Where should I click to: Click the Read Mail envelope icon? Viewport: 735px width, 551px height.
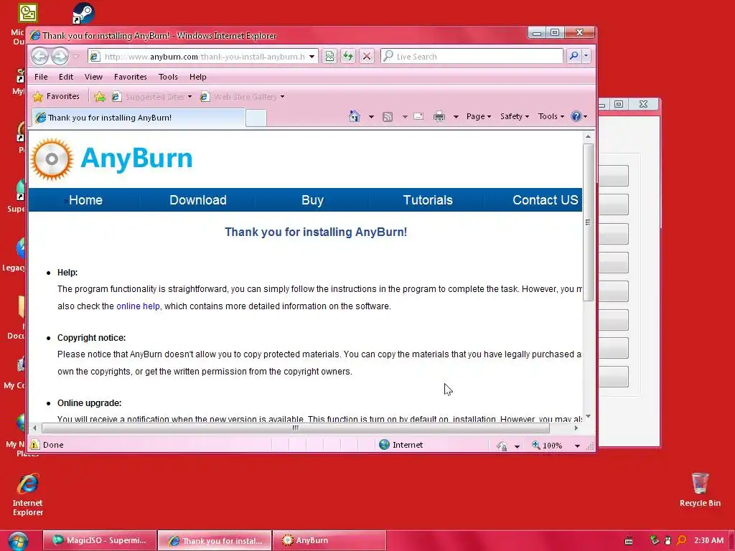click(418, 117)
